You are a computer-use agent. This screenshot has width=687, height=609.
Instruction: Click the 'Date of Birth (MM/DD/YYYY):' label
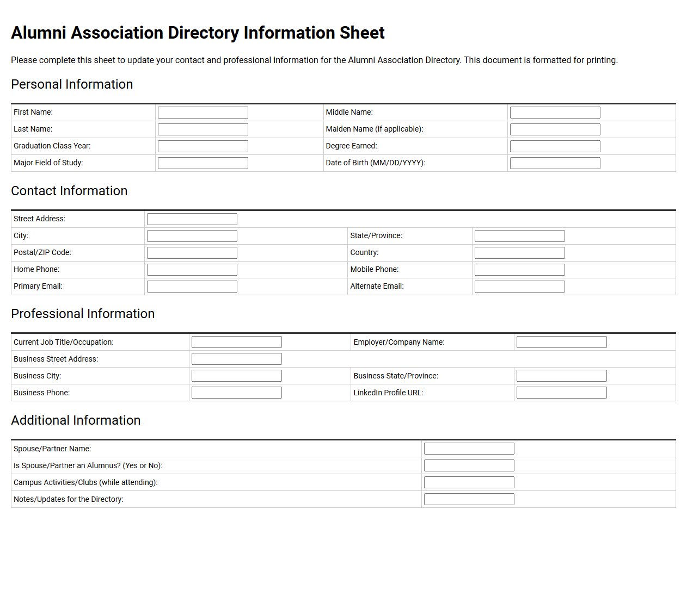(376, 163)
